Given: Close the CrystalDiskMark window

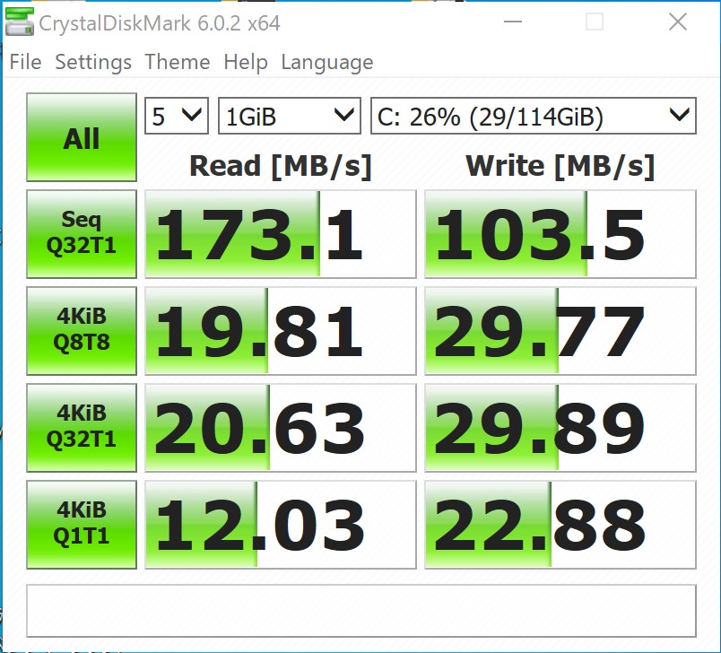Looking at the screenshot, I should point(678,22).
